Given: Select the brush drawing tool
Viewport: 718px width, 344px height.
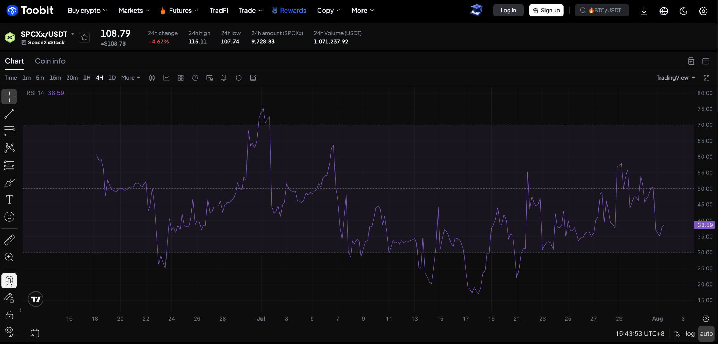Looking at the screenshot, I should pos(9,182).
